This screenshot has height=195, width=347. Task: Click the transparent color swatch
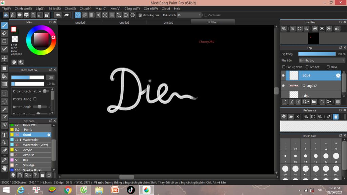click(15, 39)
